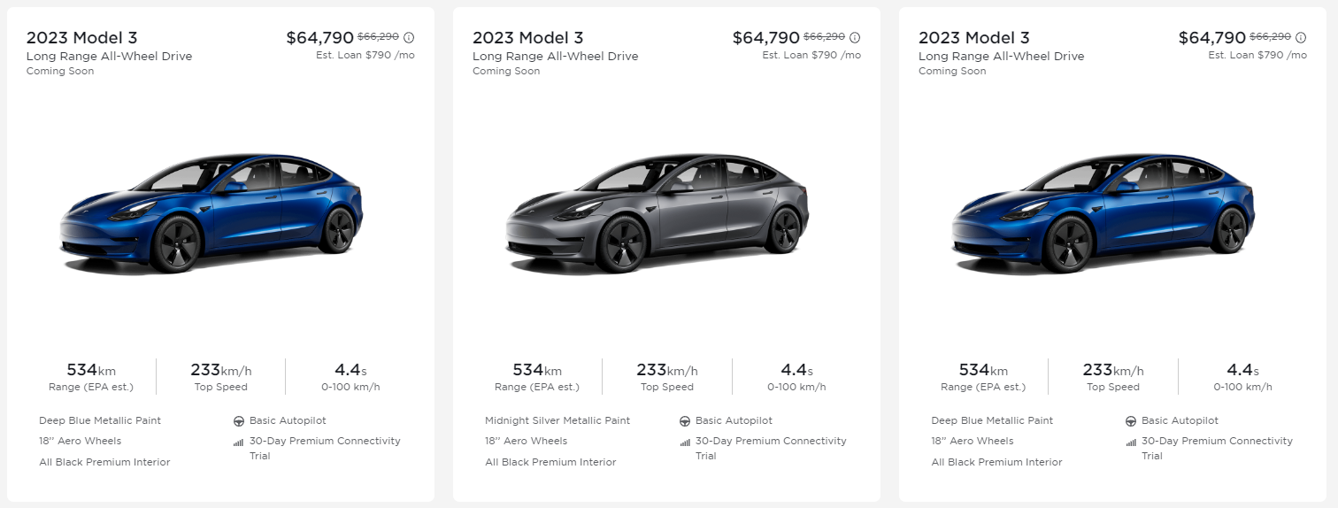Screen dimensions: 1338x508
Task: Click the connectivity signal bars icon in the Midnight Silver card
Action: tap(684, 442)
